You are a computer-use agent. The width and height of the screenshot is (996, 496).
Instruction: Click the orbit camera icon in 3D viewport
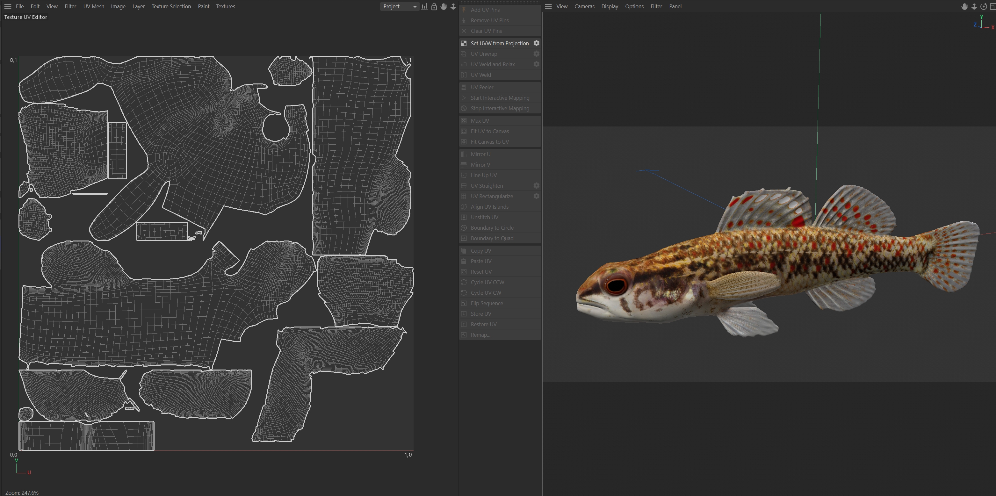pos(984,7)
